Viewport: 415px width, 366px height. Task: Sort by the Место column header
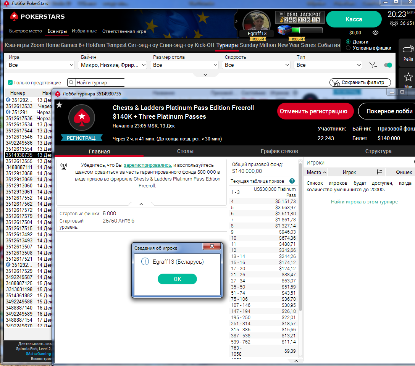(x=316, y=172)
